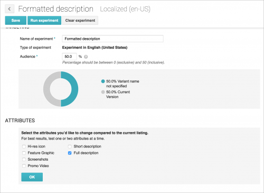This screenshot has height=193, width=264.
Task: Click the 'Localized (en-US)' subtitle text
Action: 125,9
